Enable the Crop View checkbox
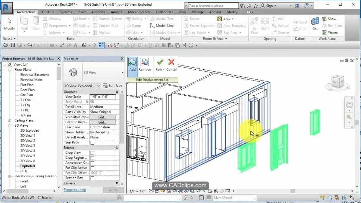Viewport: 361px width, 203px height. (92, 153)
